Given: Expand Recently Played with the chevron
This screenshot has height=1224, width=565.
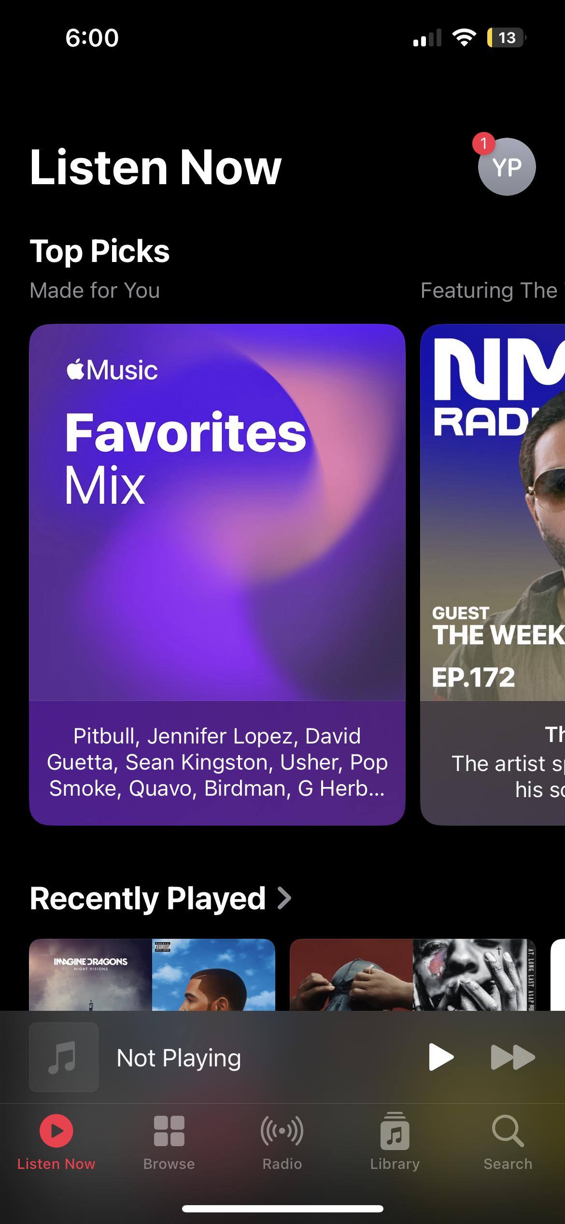Looking at the screenshot, I should (284, 898).
